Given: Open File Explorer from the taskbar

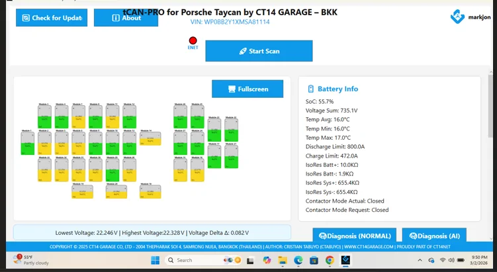Looking at the screenshot, I should click(283, 260).
